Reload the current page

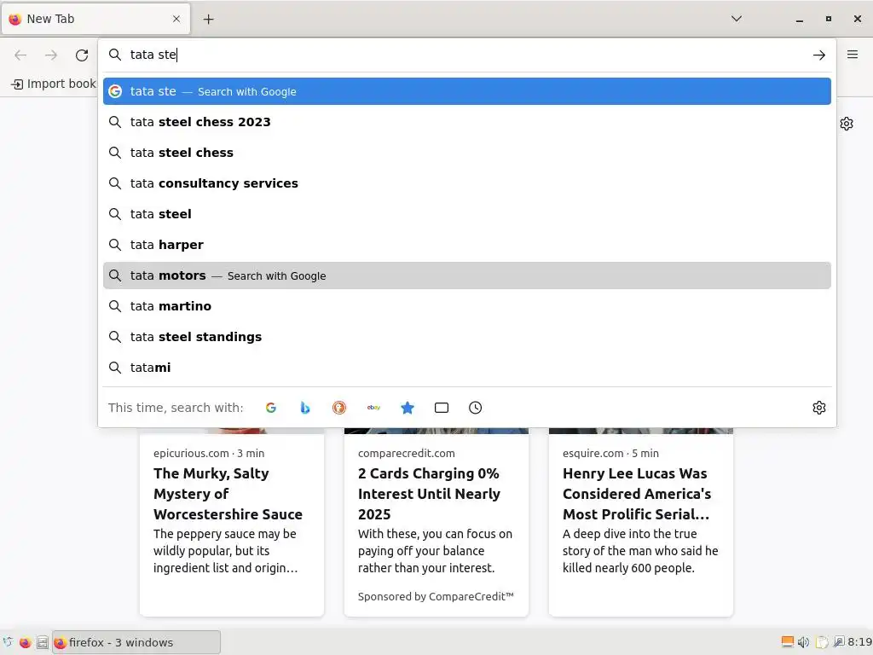pos(82,55)
